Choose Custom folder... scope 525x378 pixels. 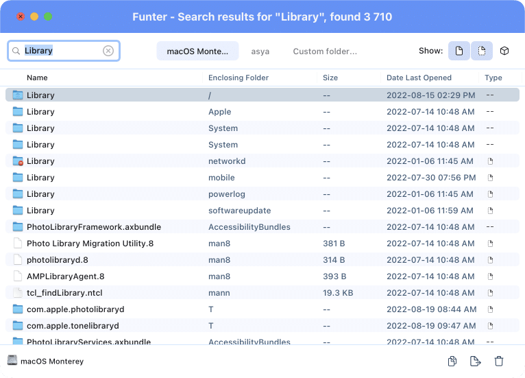pyautogui.click(x=325, y=51)
